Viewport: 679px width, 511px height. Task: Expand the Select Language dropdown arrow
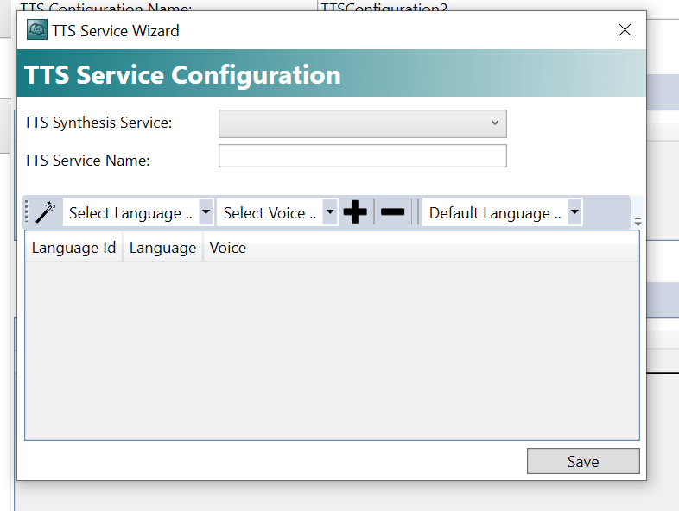click(x=206, y=212)
